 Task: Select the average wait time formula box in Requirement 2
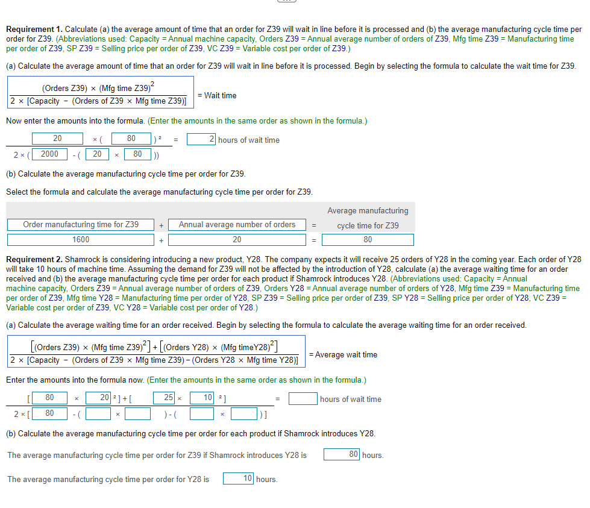157,354
